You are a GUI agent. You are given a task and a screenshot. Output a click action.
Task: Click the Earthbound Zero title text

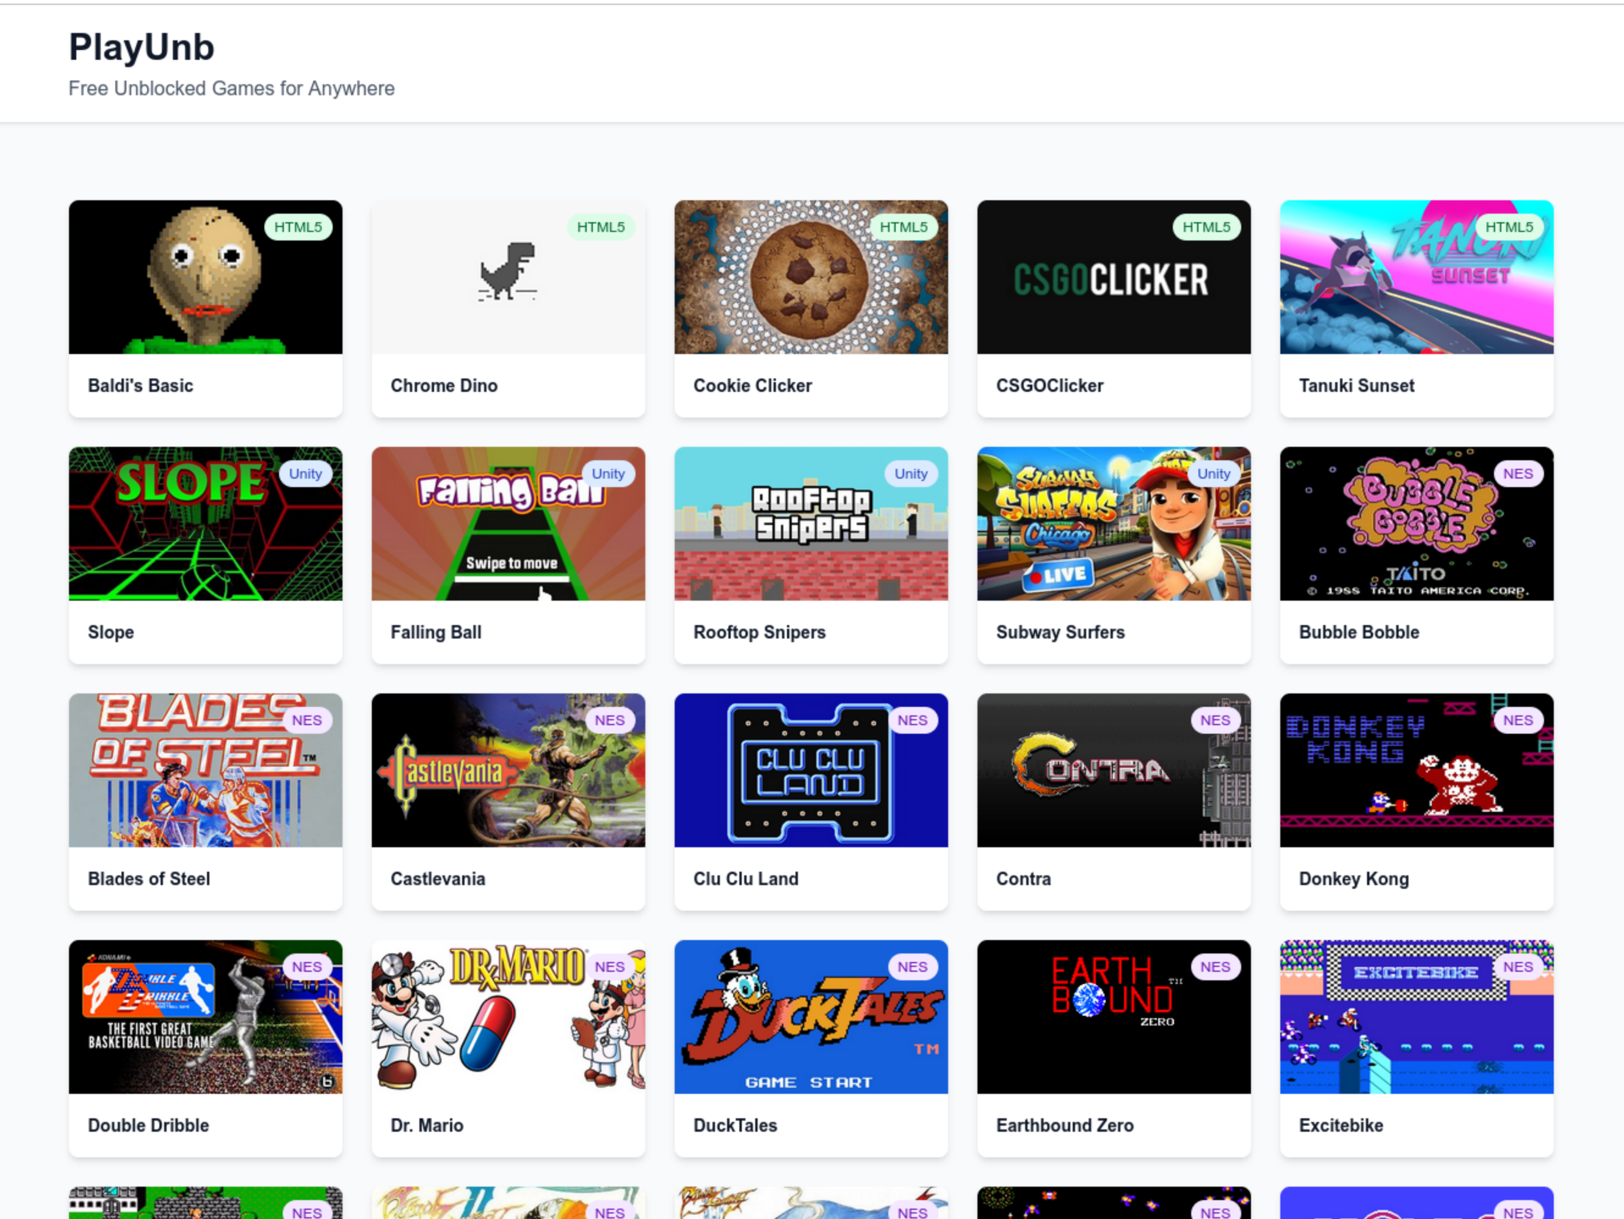point(1065,1125)
